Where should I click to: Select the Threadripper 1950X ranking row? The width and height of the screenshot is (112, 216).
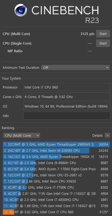coord(56,157)
